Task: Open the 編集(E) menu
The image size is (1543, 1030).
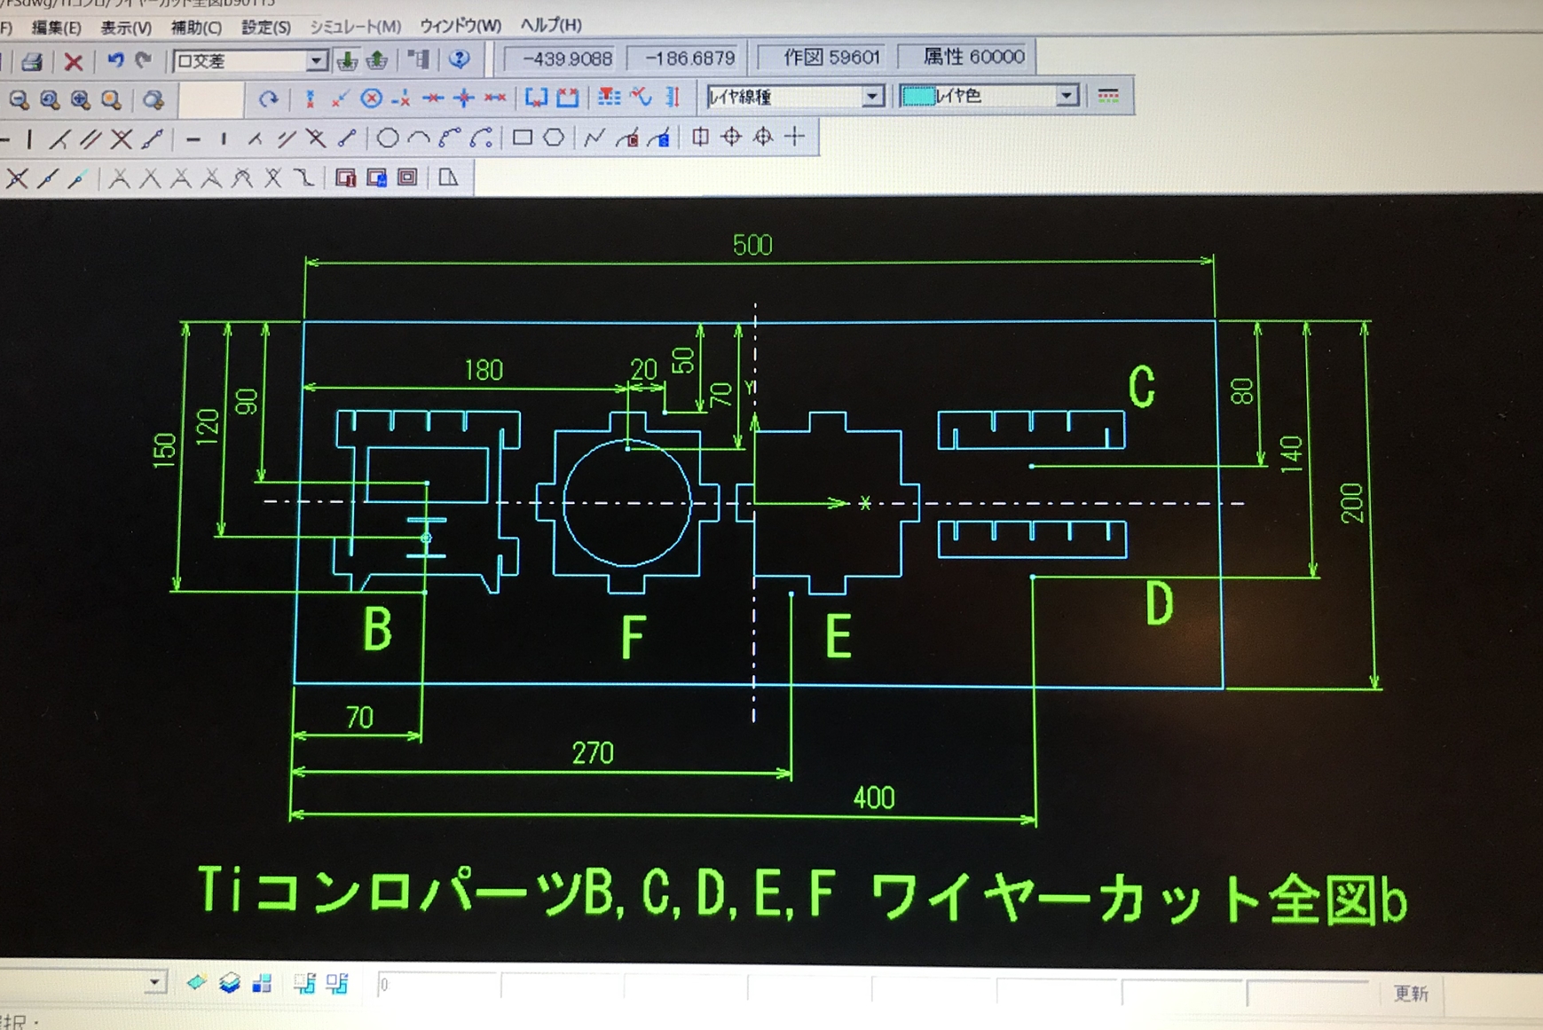Action: tap(56, 28)
